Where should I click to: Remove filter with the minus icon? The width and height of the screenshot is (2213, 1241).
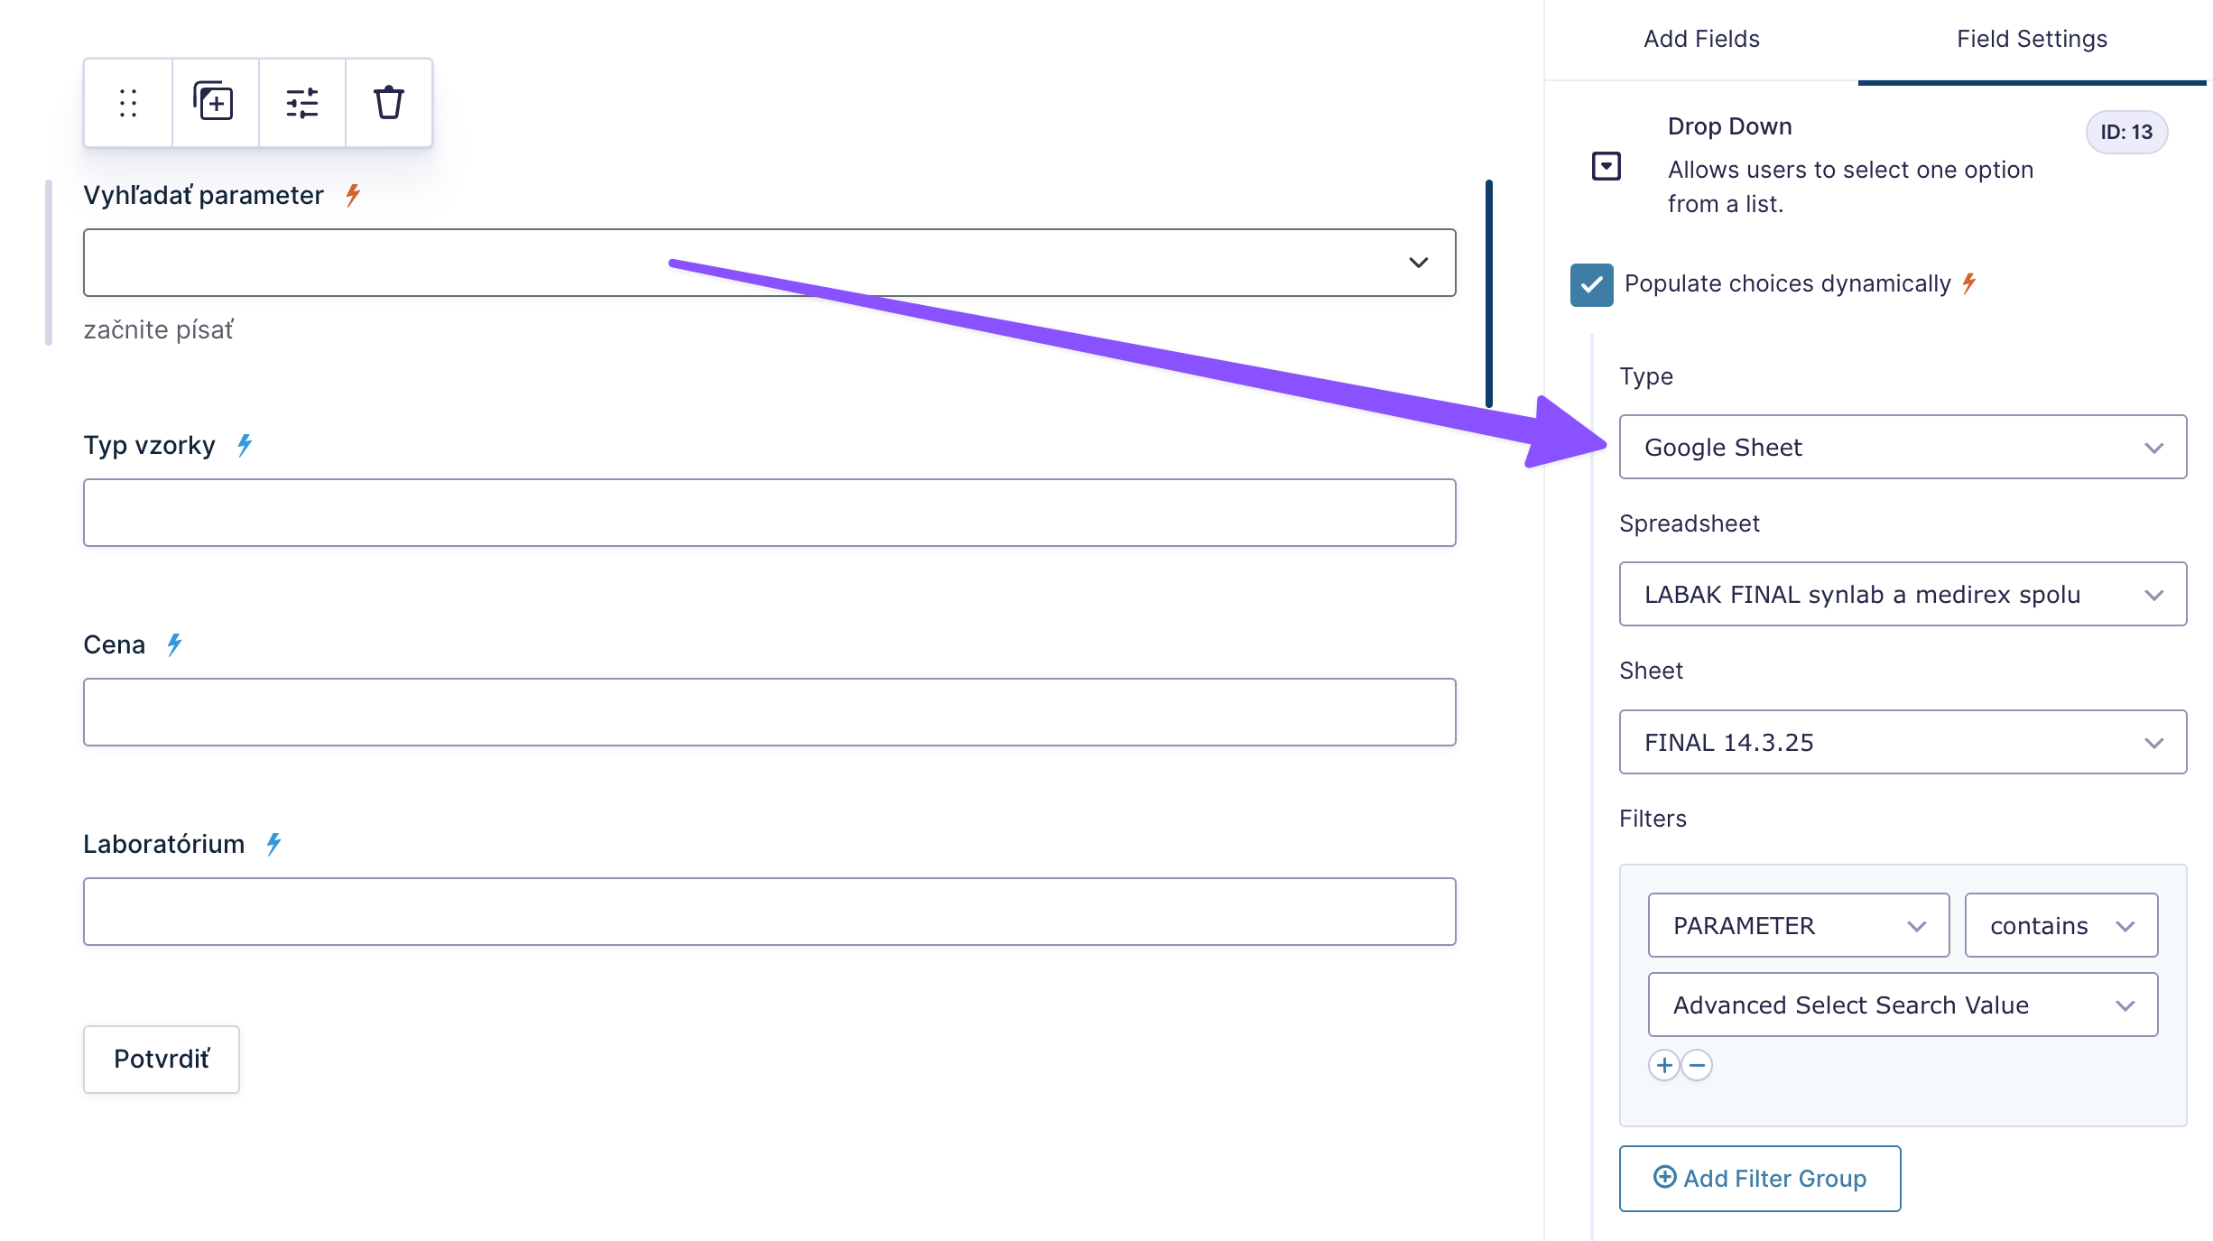(1697, 1065)
